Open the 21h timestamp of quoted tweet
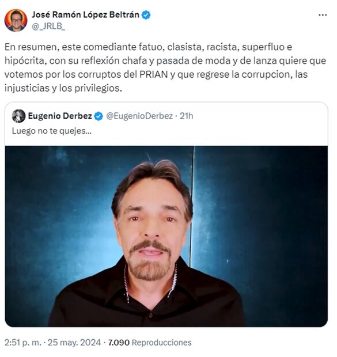 coord(187,116)
